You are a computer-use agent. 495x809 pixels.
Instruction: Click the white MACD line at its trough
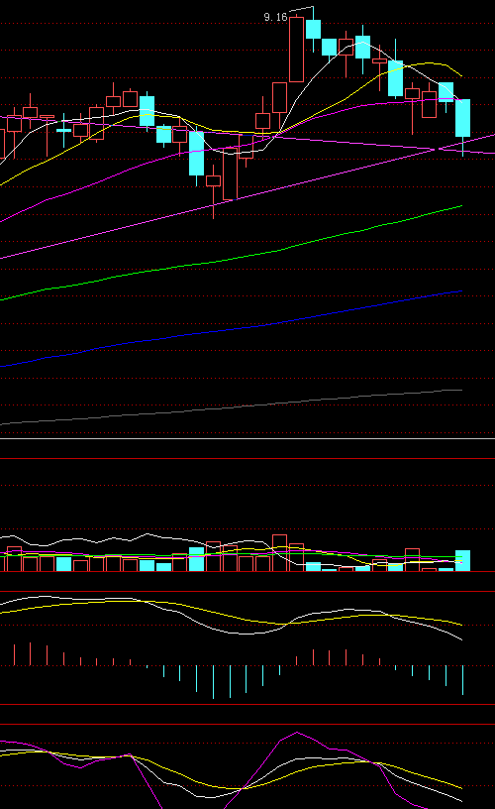tap(247, 634)
